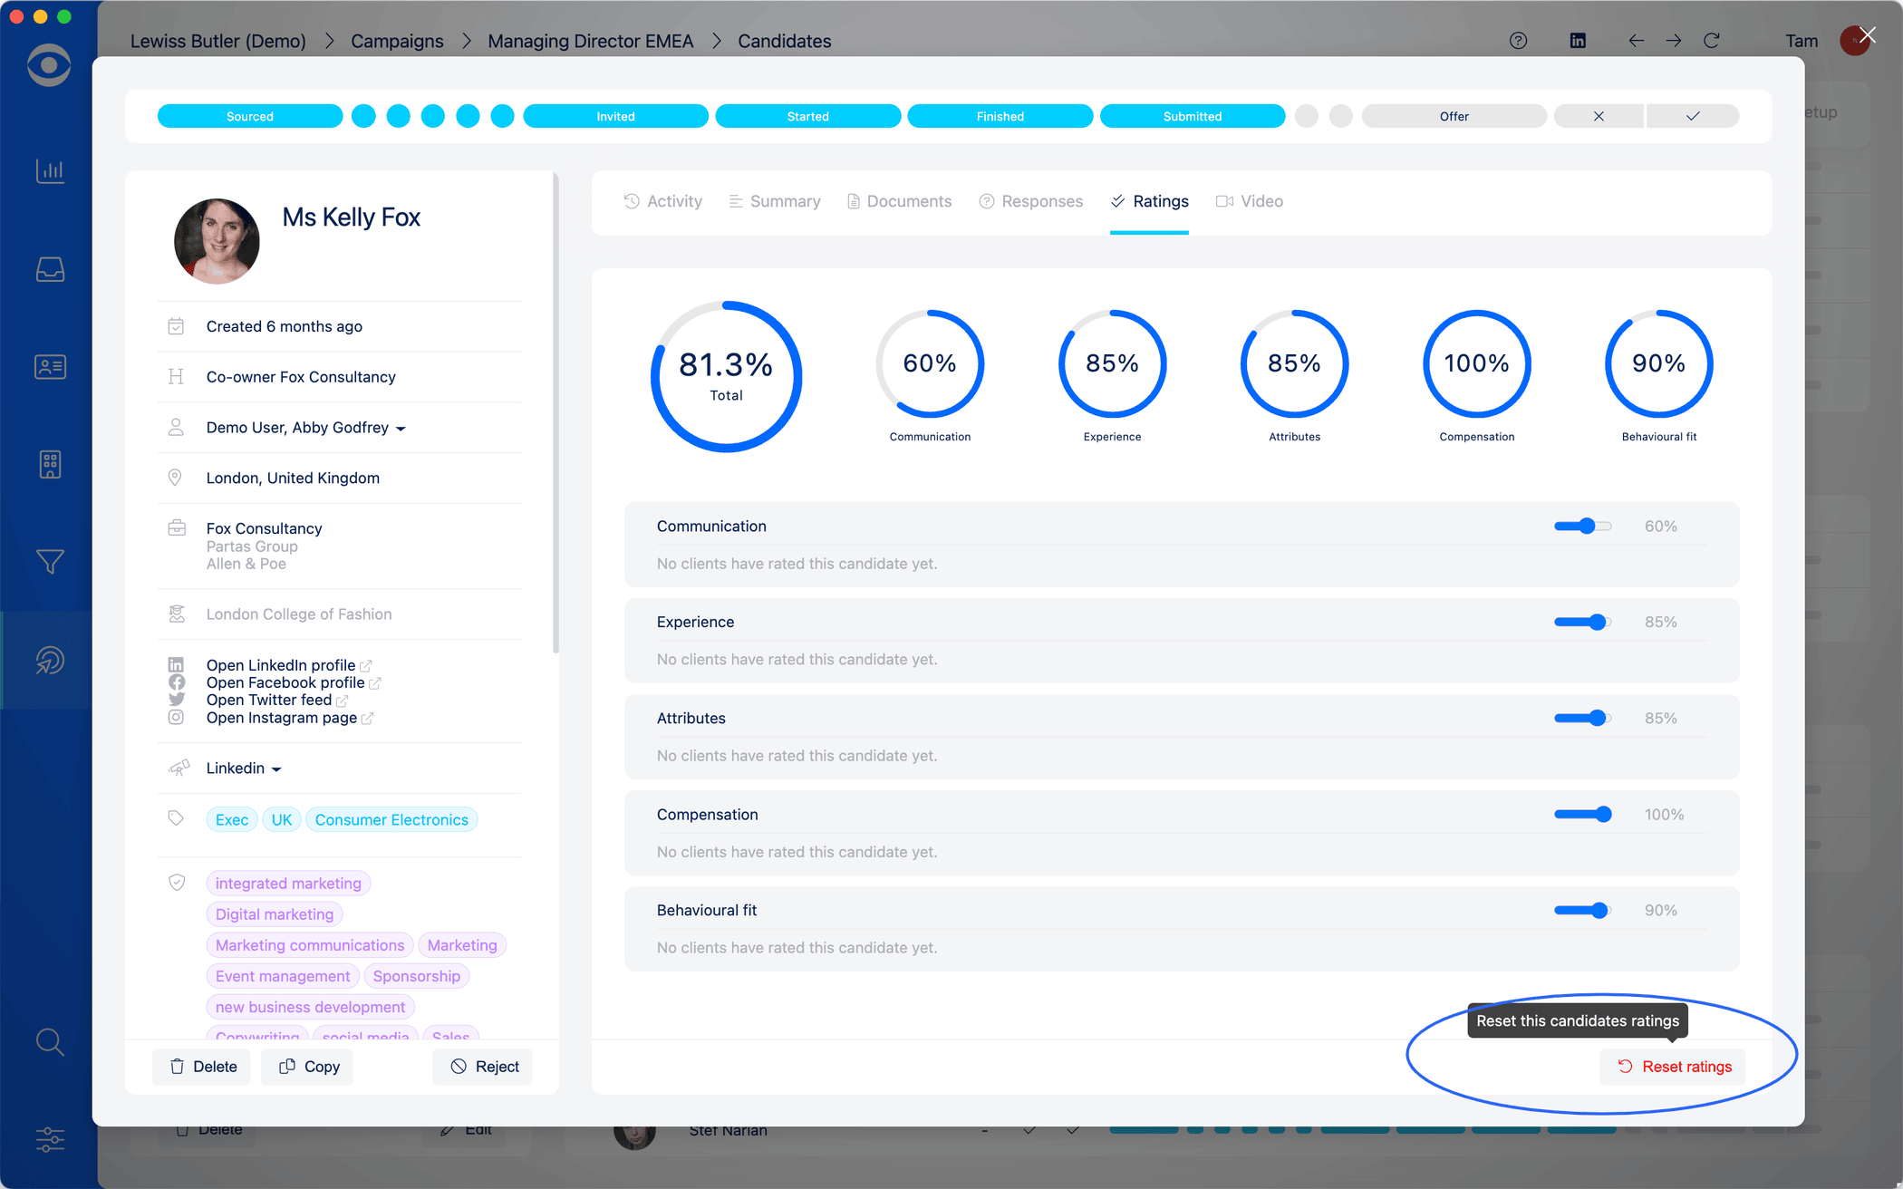Click the Reset ratings button
This screenshot has width=1903, height=1189.
1674,1067
